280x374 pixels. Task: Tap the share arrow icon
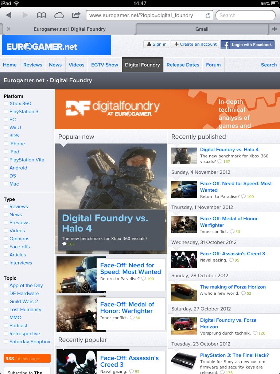[x=76, y=15]
